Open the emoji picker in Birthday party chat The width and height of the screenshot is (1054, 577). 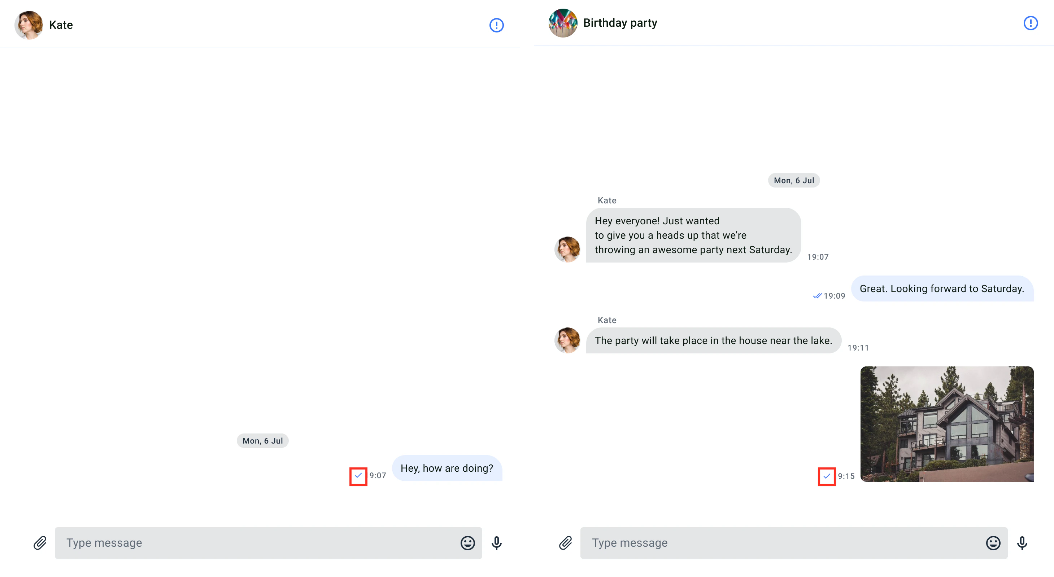coord(993,543)
